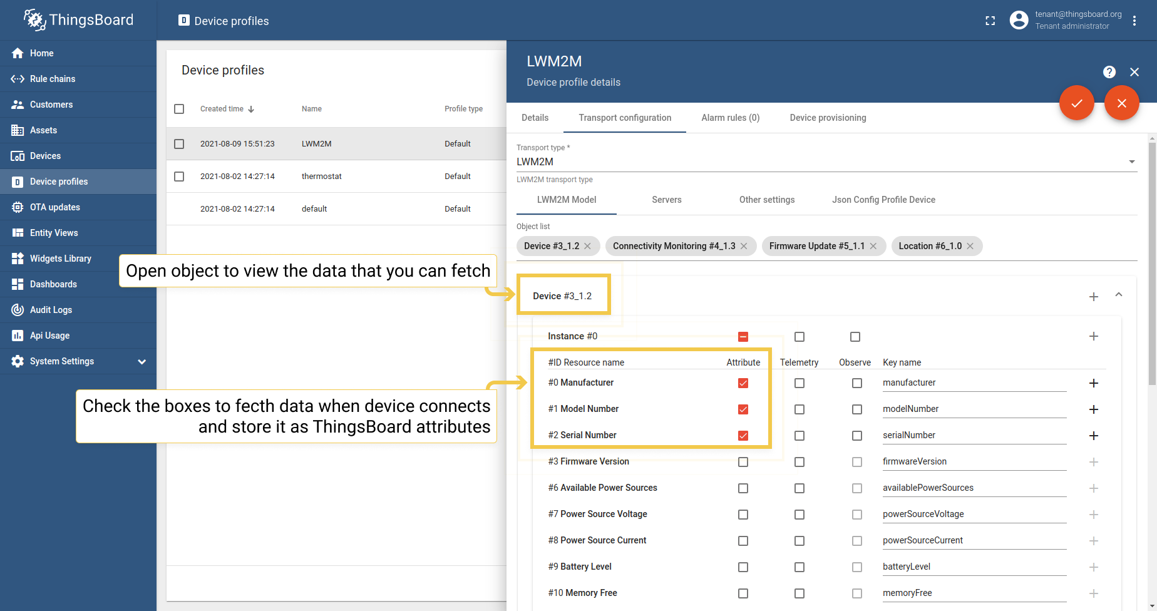Screen dimensions: 1157x611
Task: Click plus icon for manufacturer key
Action: pyautogui.click(x=1094, y=383)
